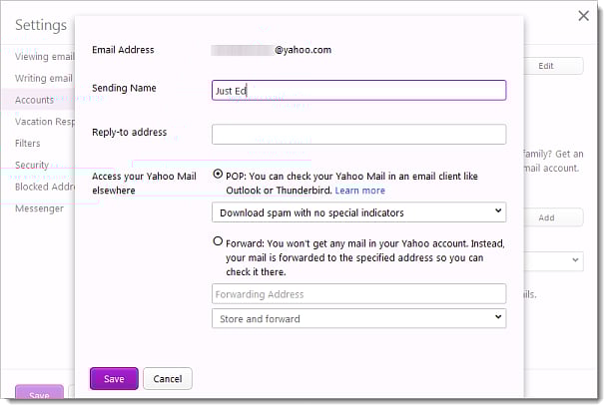Follow the Learn more link
Viewport: 609px width, 410px height.
point(360,191)
